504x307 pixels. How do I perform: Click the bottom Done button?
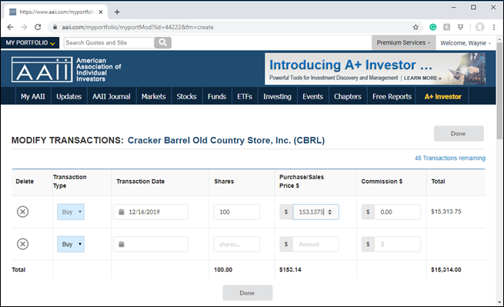(x=248, y=293)
